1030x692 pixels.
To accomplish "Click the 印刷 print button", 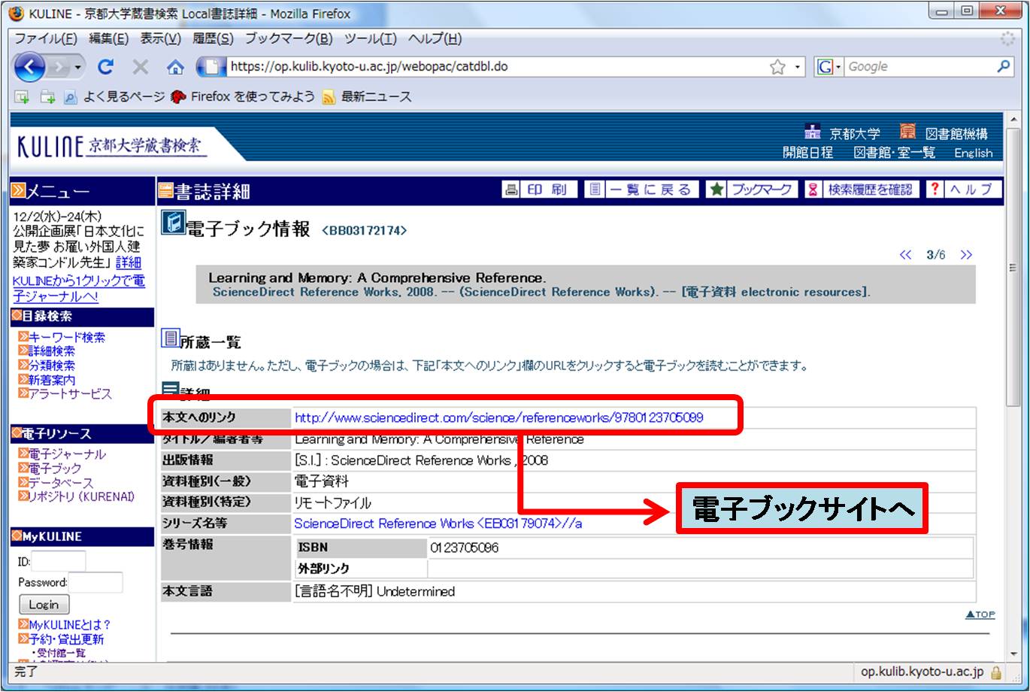I will click(x=539, y=190).
